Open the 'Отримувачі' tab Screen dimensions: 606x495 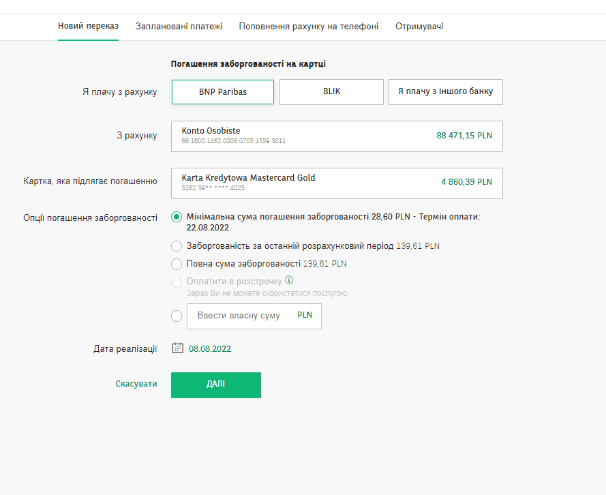tap(419, 27)
